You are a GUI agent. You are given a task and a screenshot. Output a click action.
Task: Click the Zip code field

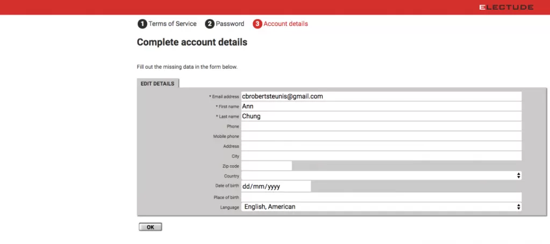(266, 166)
